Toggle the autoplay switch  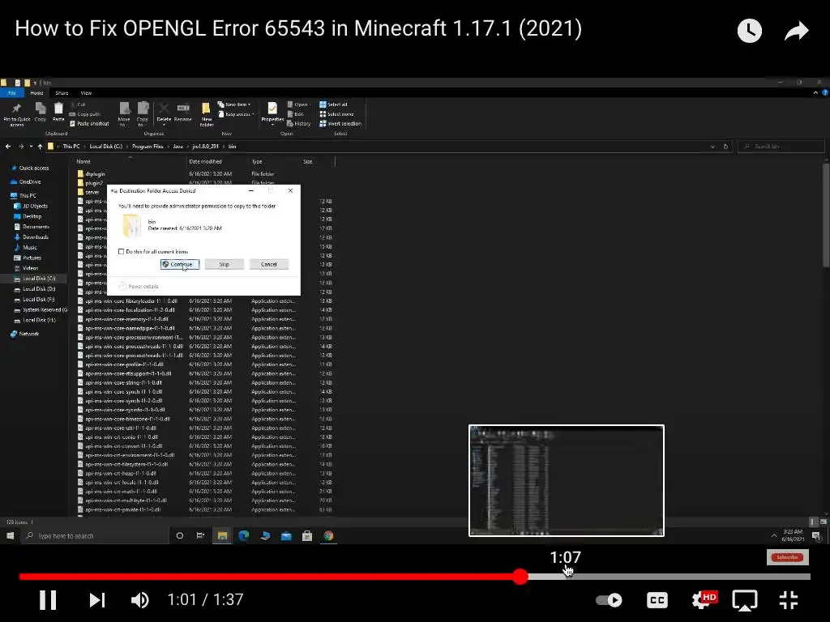click(609, 600)
